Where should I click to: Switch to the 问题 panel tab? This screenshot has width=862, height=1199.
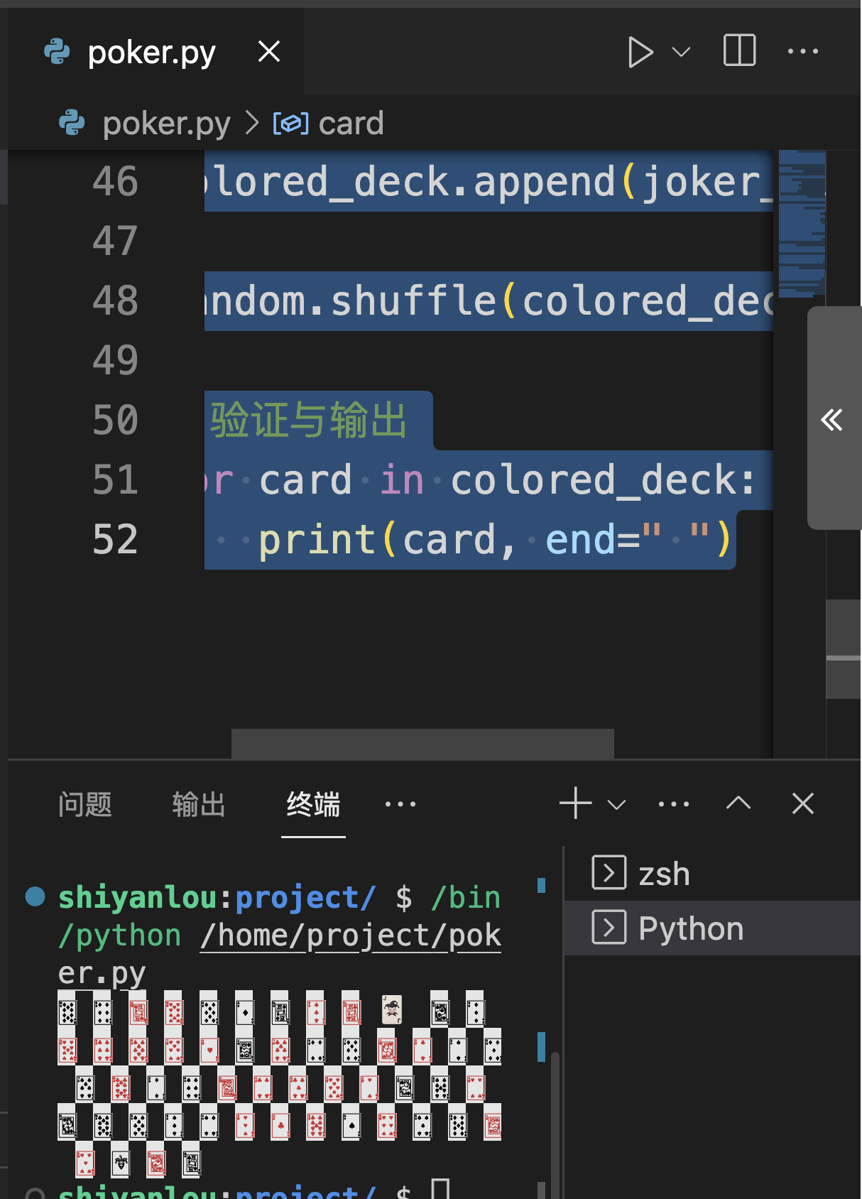click(x=84, y=804)
